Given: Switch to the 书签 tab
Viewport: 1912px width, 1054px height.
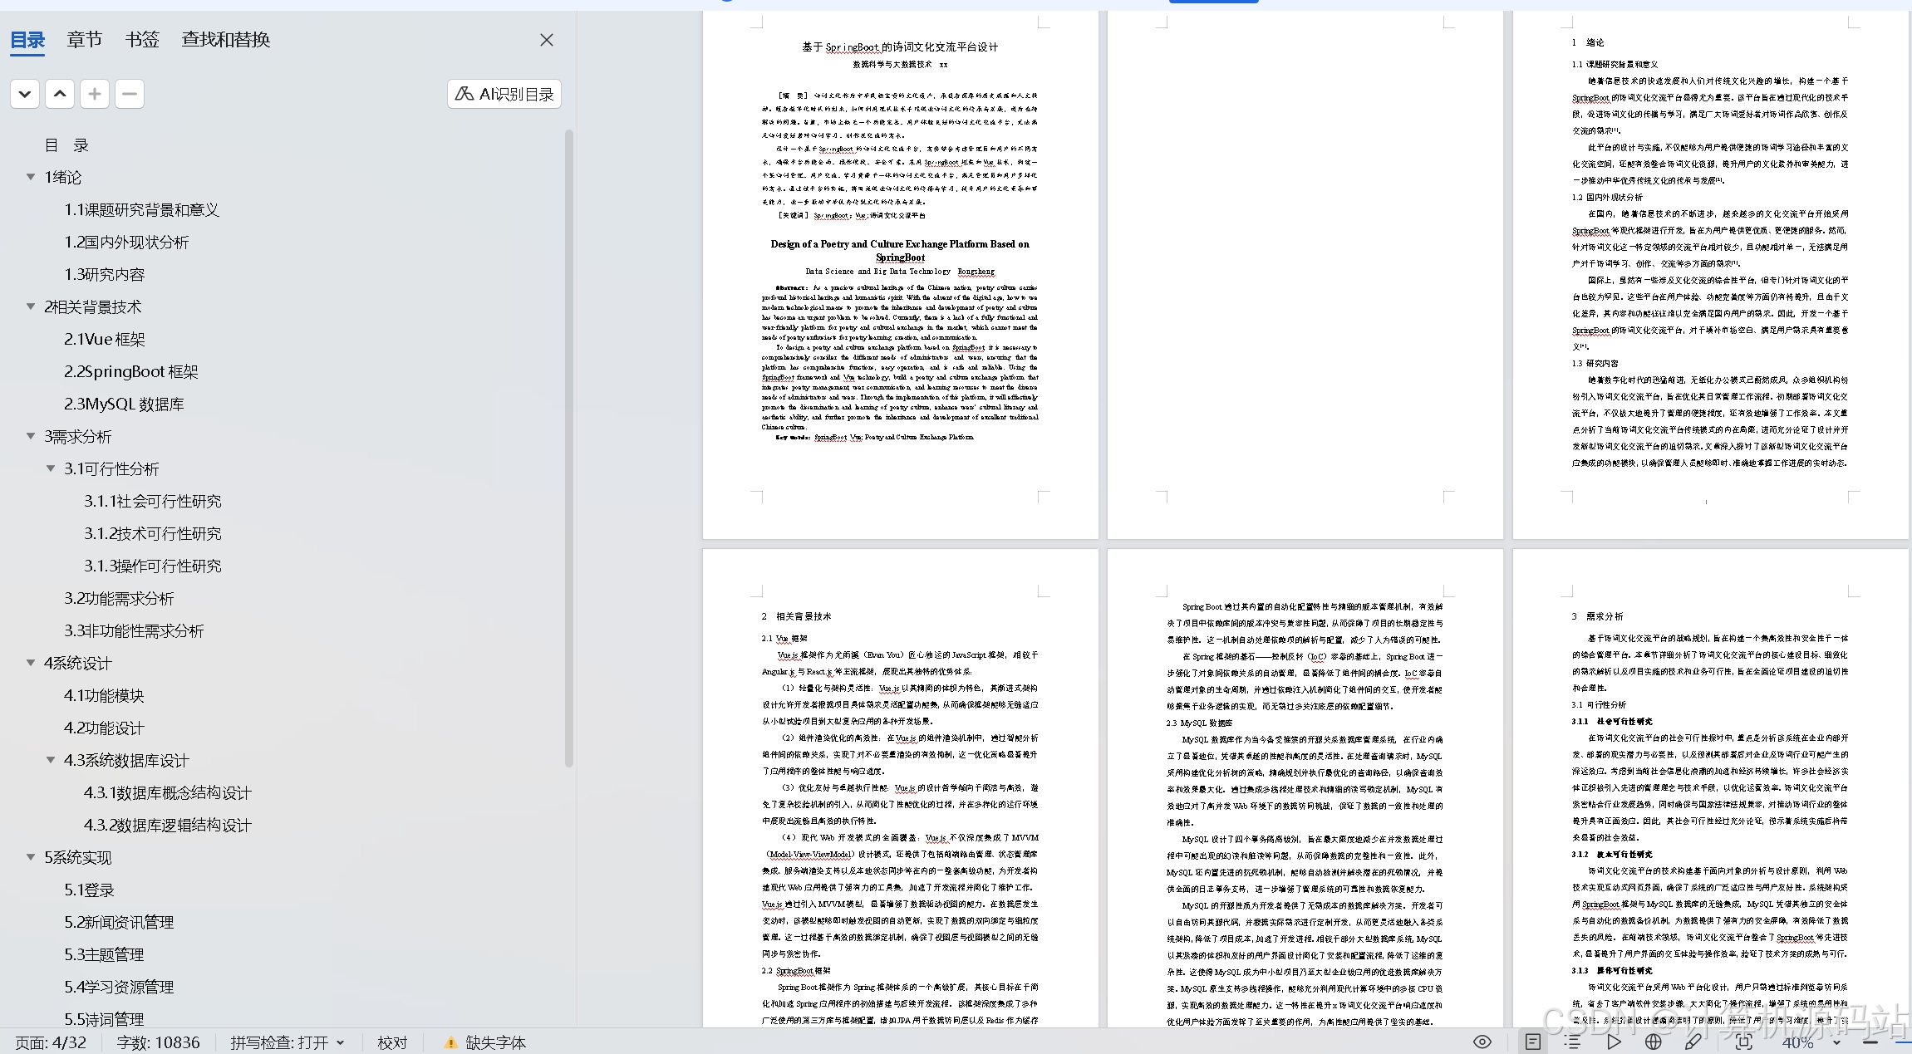Looking at the screenshot, I should 142,40.
